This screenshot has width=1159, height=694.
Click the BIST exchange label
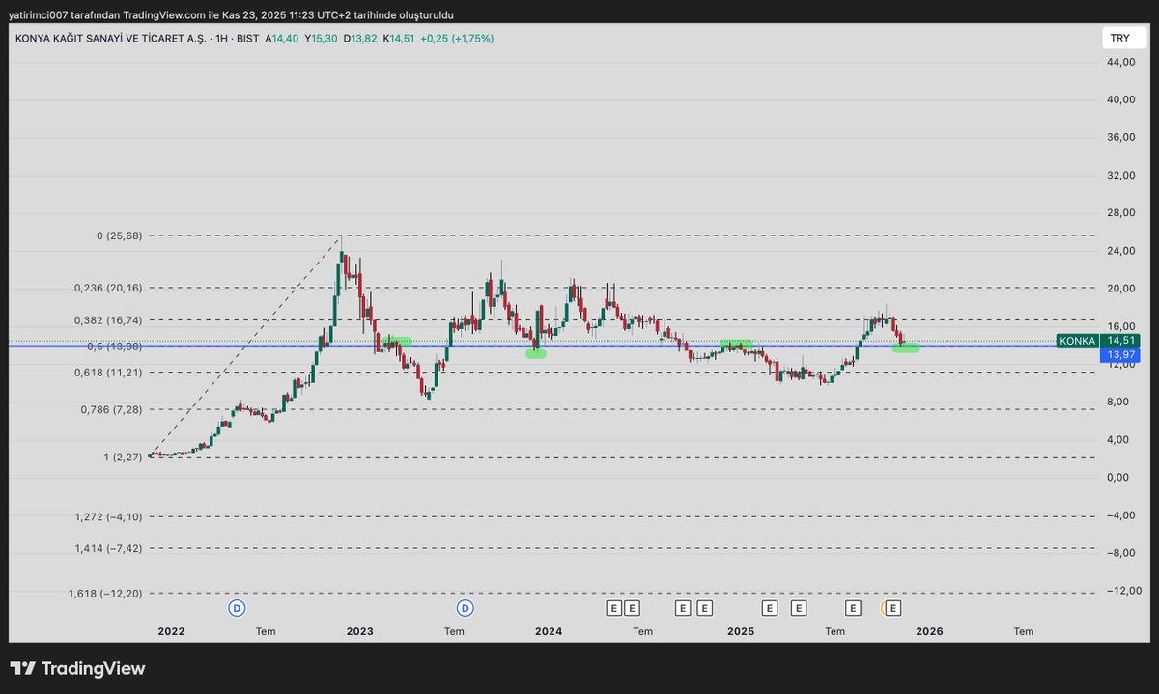pyautogui.click(x=247, y=39)
